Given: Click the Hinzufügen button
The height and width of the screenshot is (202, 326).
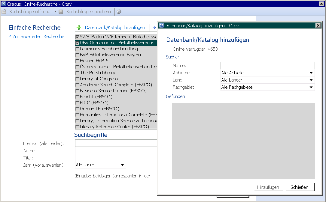Looking at the screenshot, I should tap(268, 187).
